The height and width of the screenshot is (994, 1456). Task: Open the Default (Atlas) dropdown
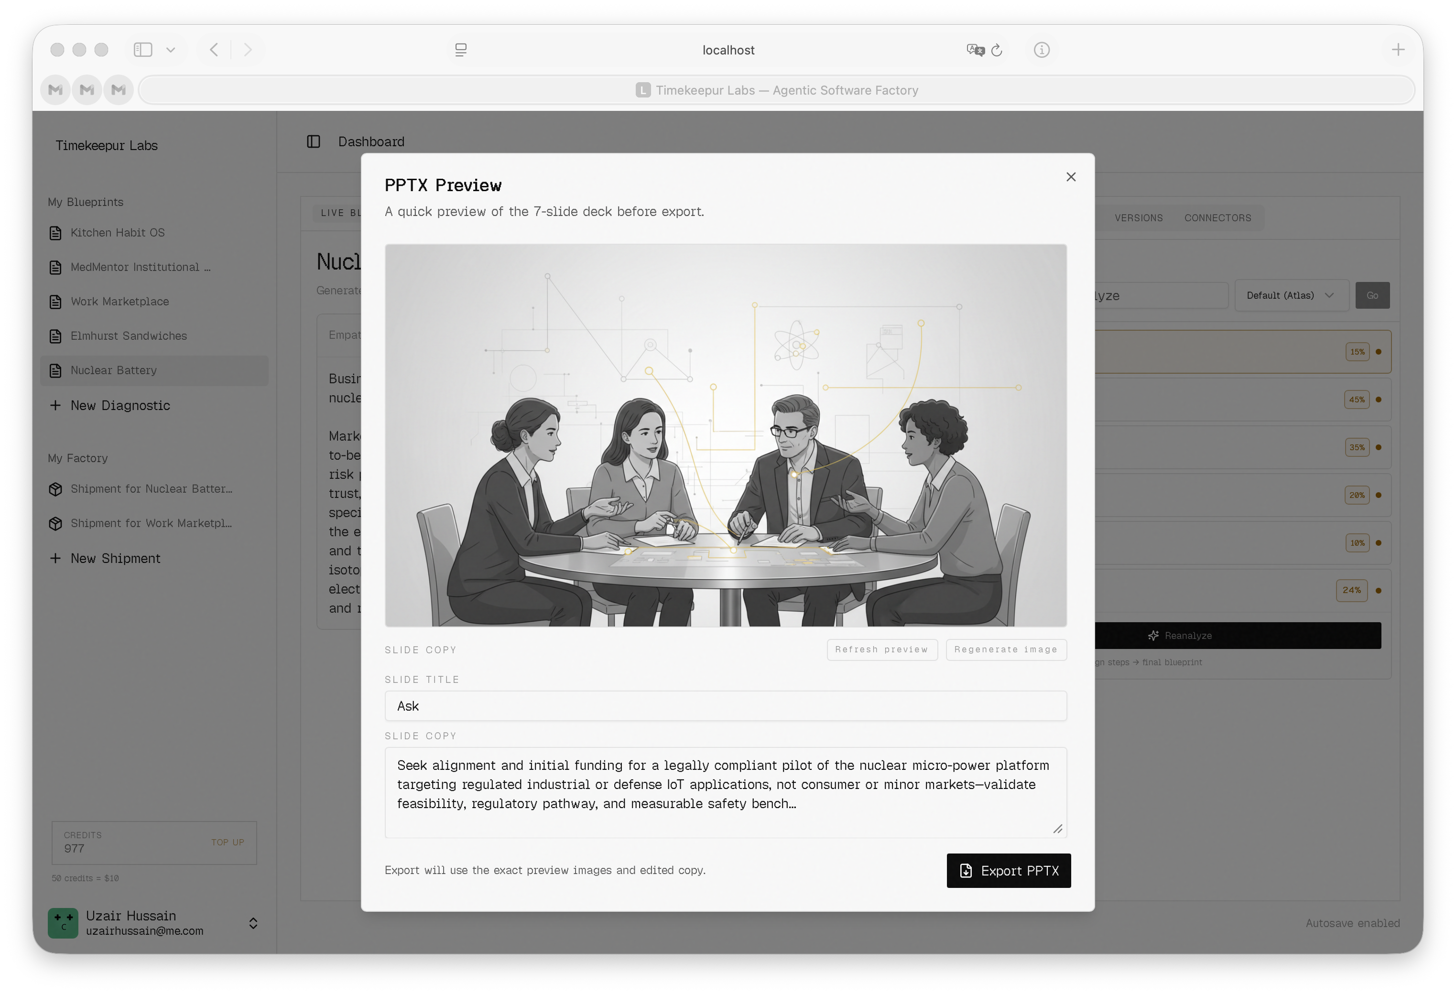1291,295
